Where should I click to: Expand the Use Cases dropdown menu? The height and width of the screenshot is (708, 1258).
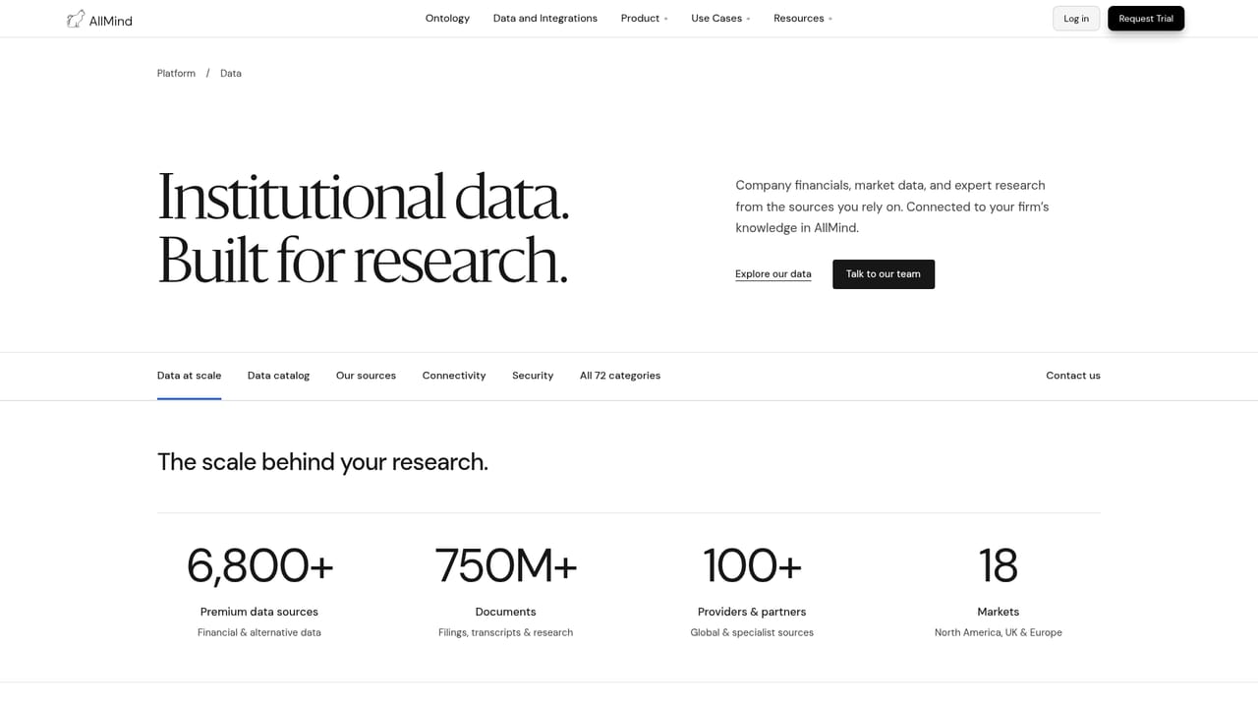coord(720,19)
